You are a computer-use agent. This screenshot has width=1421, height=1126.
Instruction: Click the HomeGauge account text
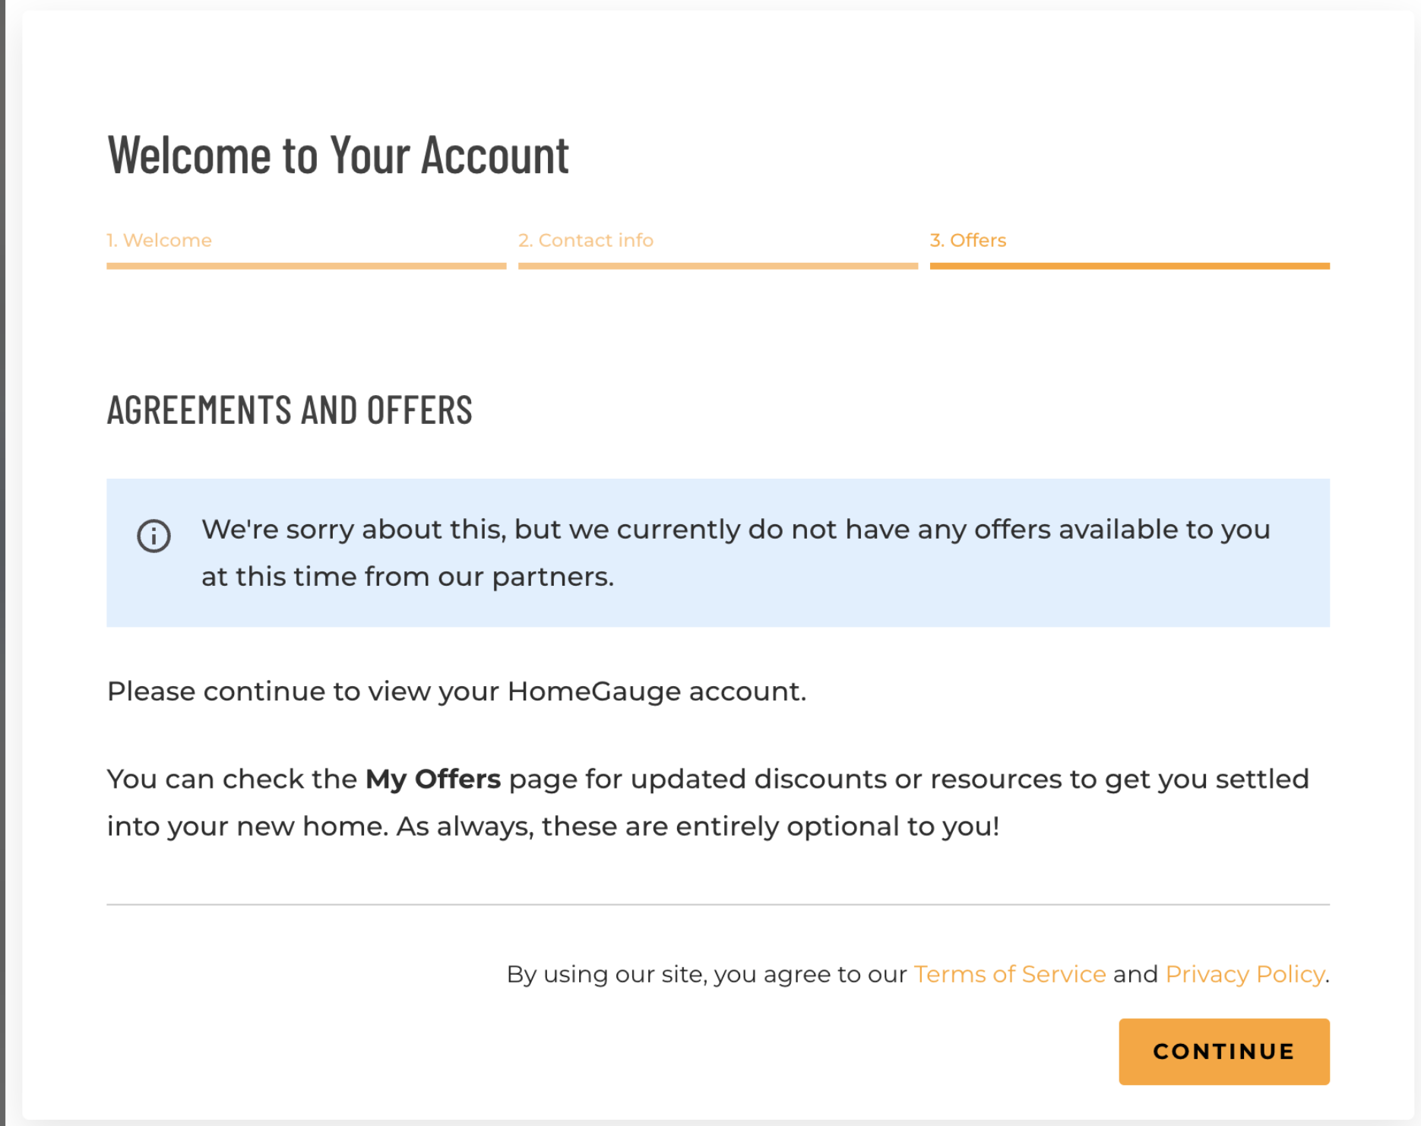click(x=657, y=691)
